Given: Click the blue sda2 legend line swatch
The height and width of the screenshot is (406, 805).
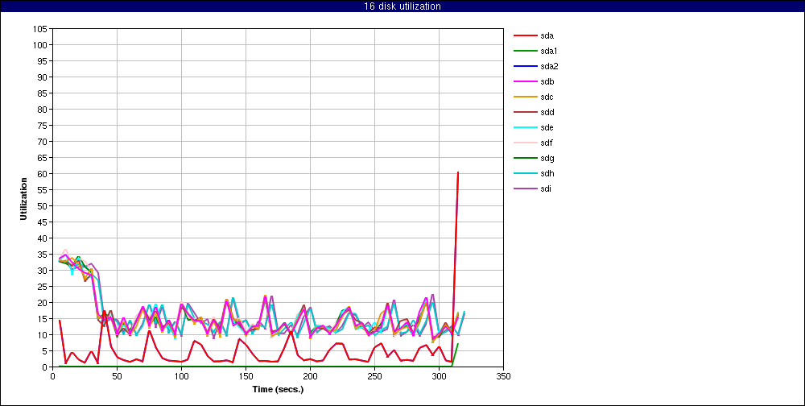Looking at the screenshot, I should 525,66.
